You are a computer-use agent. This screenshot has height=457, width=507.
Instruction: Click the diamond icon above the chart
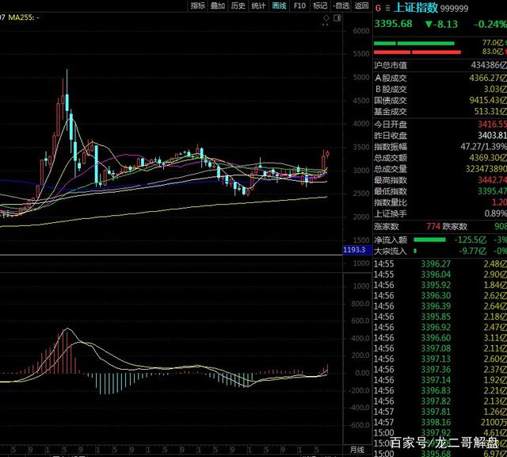pyautogui.click(x=326, y=17)
